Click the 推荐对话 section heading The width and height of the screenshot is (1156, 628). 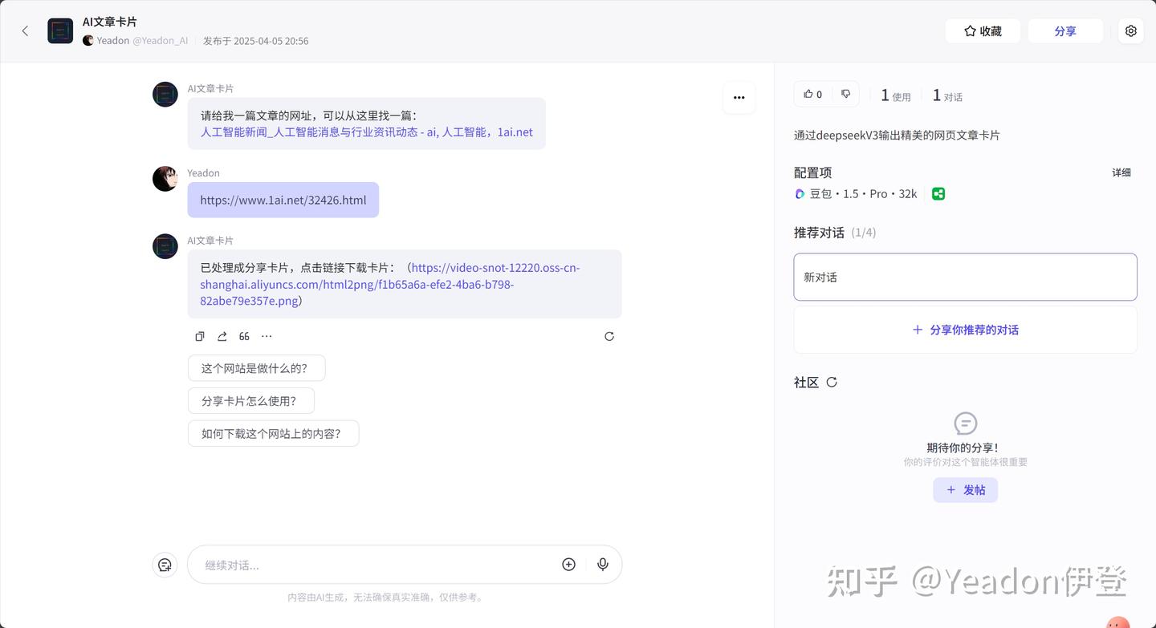(x=819, y=233)
